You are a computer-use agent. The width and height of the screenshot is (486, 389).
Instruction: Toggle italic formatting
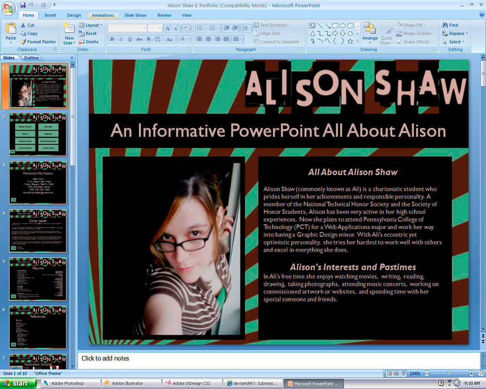coord(121,38)
